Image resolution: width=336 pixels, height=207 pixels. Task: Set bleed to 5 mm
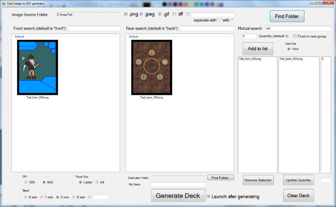[x=74, y=197]
